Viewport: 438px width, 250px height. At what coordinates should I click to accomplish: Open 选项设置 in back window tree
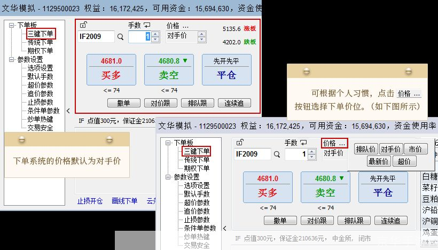[40, 68]
